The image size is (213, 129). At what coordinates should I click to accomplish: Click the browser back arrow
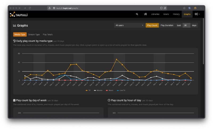click(x=20, y=8)
